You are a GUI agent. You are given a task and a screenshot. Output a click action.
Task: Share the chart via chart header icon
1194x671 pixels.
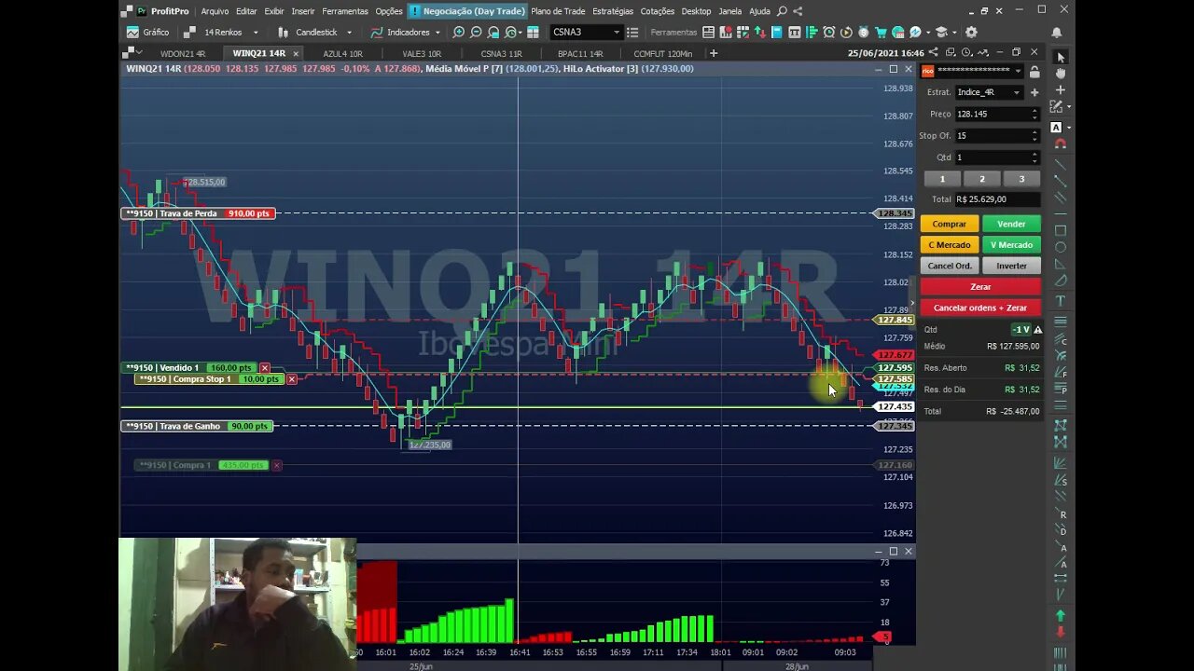pos(934,52)
